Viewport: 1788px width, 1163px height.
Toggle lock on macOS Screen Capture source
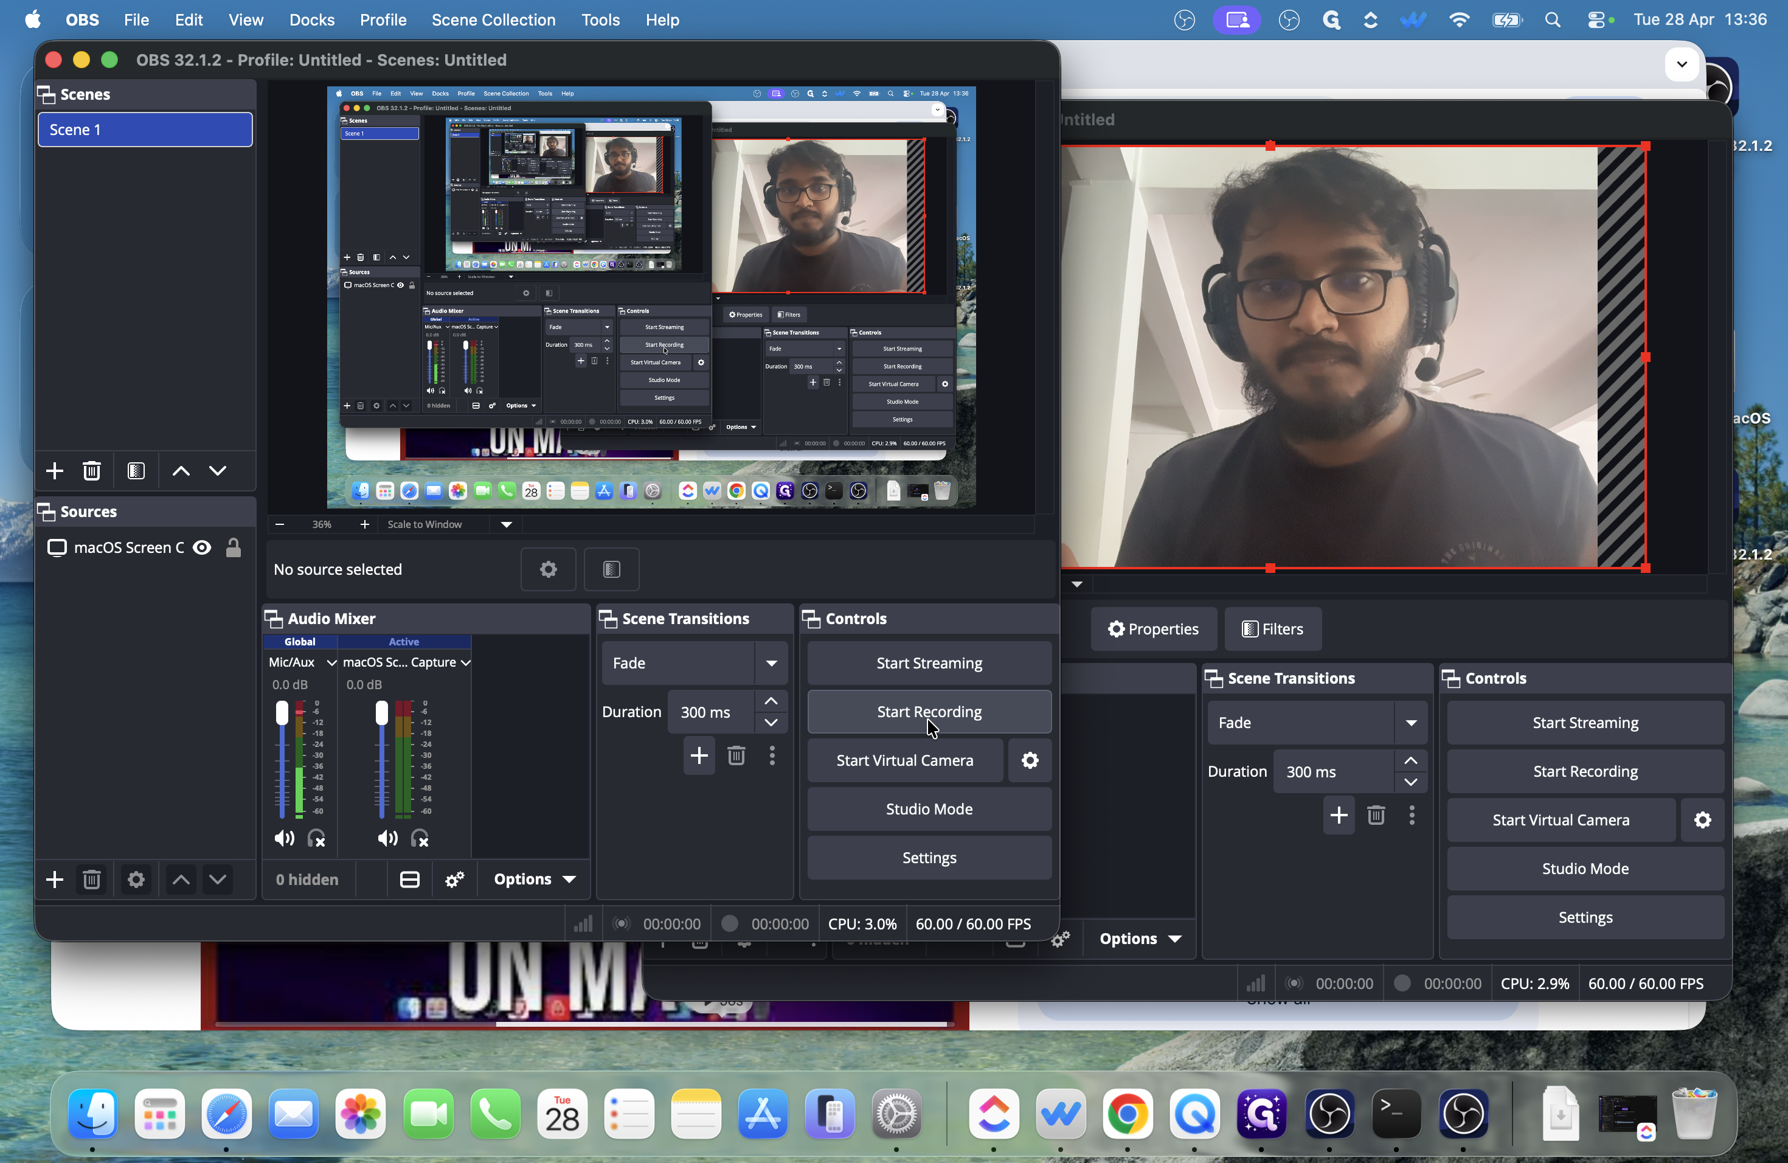click(x=234, y=547)
